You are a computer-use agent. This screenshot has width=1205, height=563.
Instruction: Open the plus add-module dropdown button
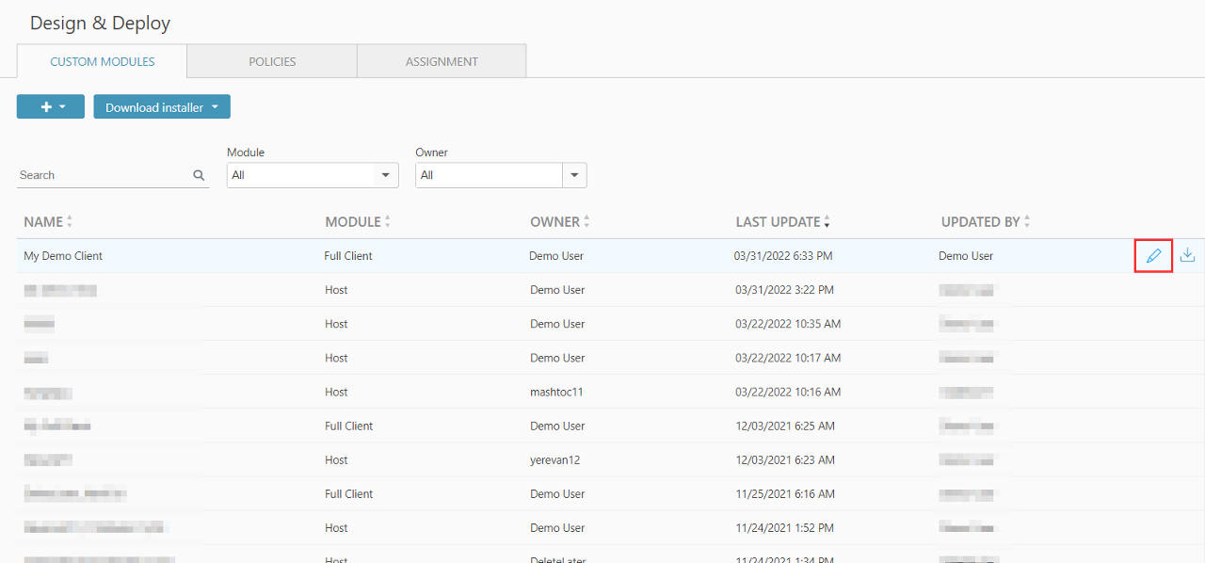coord(51,106)
